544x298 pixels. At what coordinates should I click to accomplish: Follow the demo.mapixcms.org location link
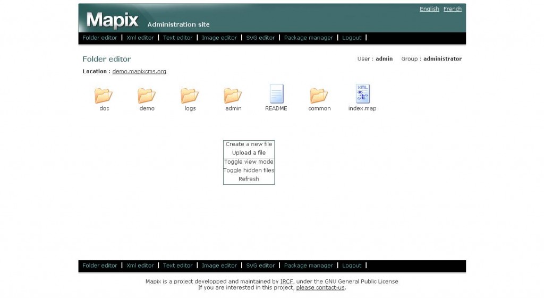139,71
